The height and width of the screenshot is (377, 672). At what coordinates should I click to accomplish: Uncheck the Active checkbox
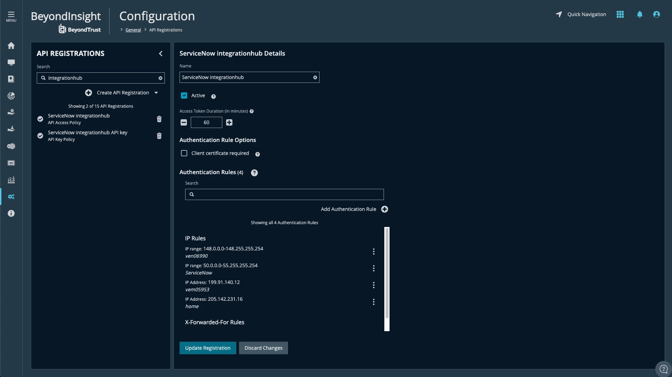(184, 95)
